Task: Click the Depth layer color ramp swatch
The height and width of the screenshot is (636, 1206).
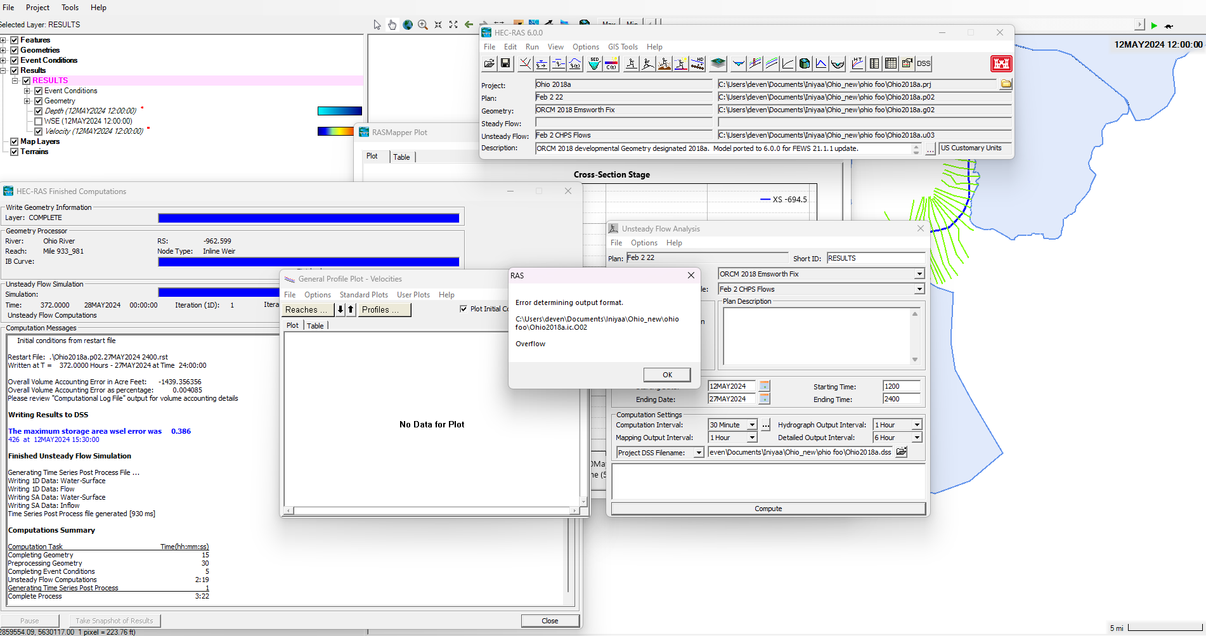Action: pyautogui.click(x=340, y=111)
